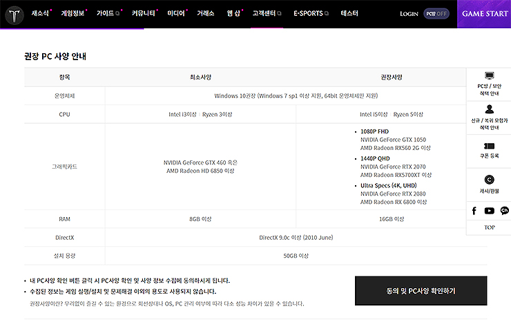Open the 거래소 menu
Image resolution: width=511 pixels, height=329 pixels.
click(206, 13)
